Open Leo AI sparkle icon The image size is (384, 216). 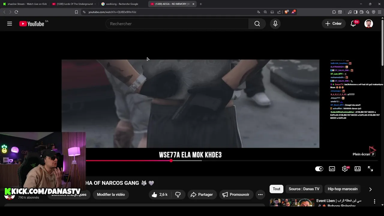(367, 12)
